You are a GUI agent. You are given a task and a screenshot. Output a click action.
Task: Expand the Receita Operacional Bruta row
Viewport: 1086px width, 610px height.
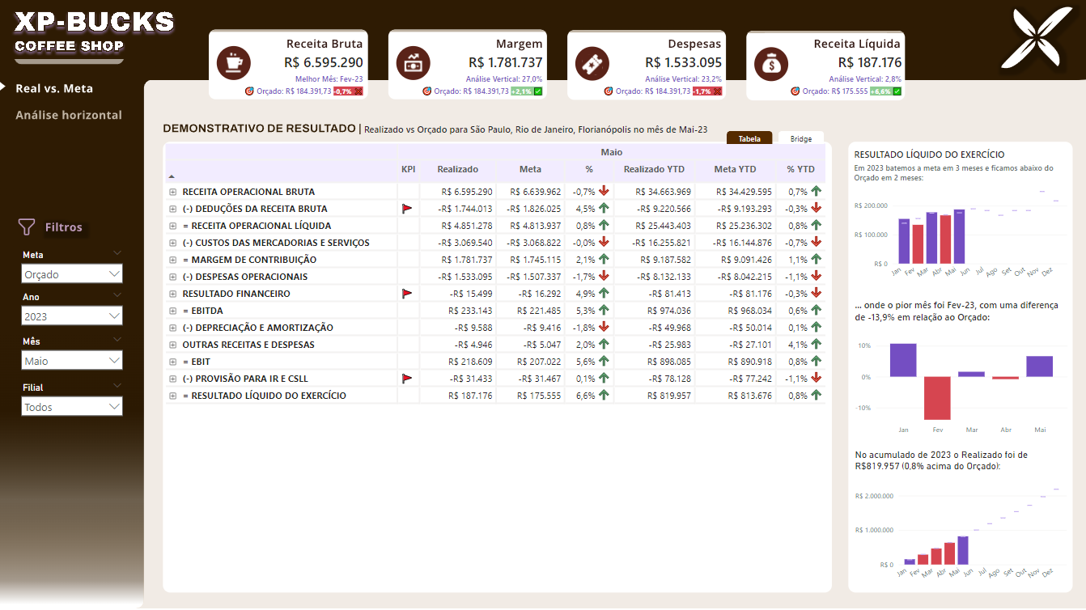pos(173,192)
